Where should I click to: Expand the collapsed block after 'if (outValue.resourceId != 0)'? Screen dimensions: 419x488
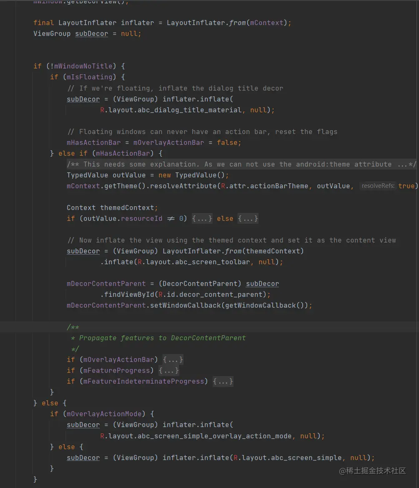pos(202,218)
